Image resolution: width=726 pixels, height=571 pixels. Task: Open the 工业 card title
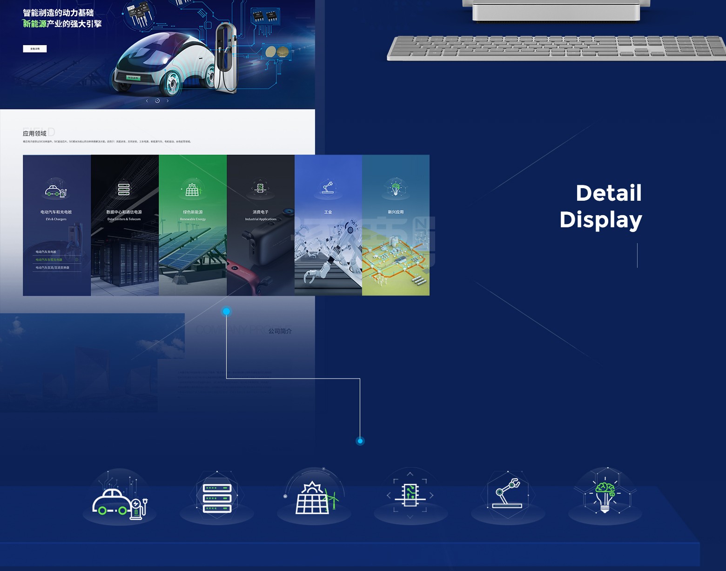(x=328, y=212)
